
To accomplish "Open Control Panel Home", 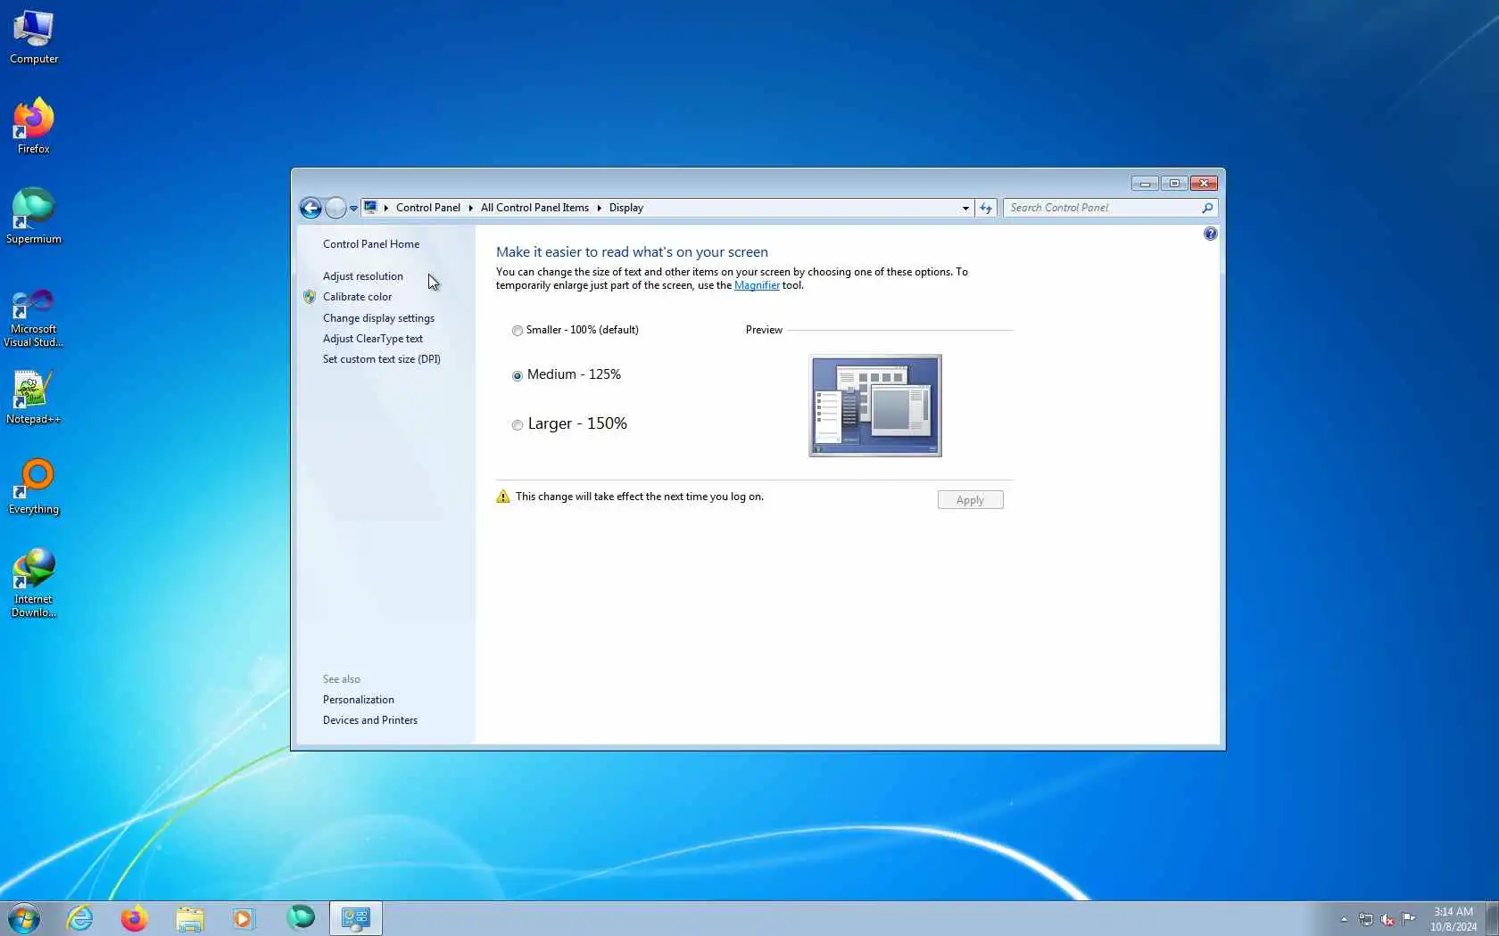I will [371, 244].
